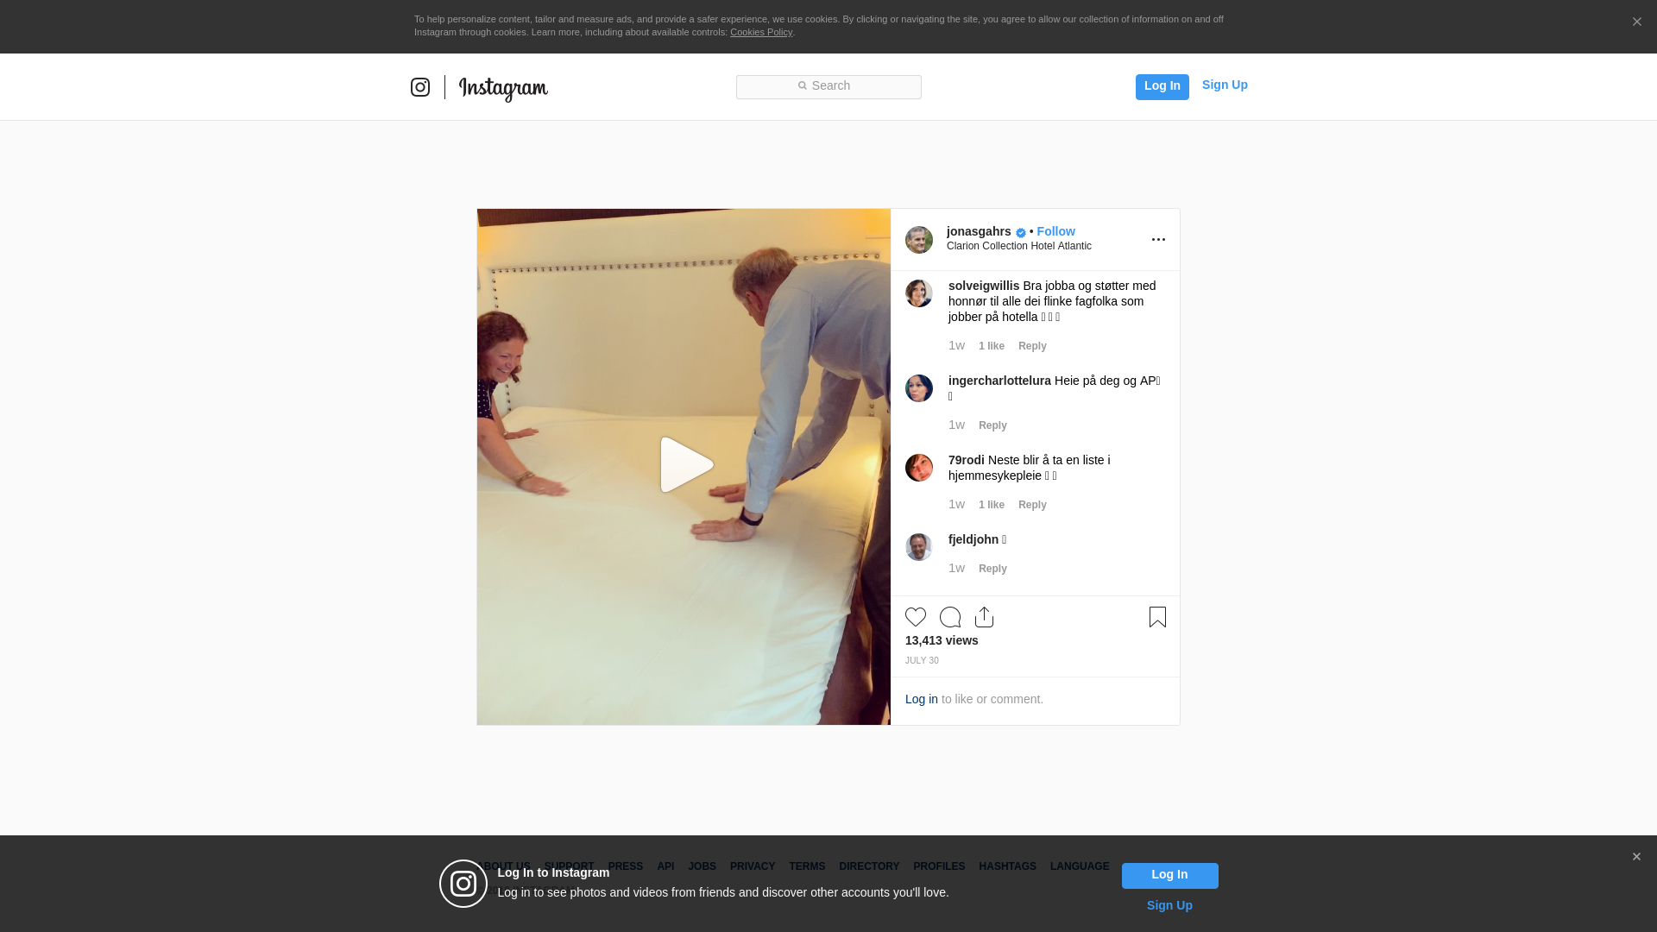Open the DIRECTORY footer menu item
Screen dimensions: 1657x932
point(868,866)
